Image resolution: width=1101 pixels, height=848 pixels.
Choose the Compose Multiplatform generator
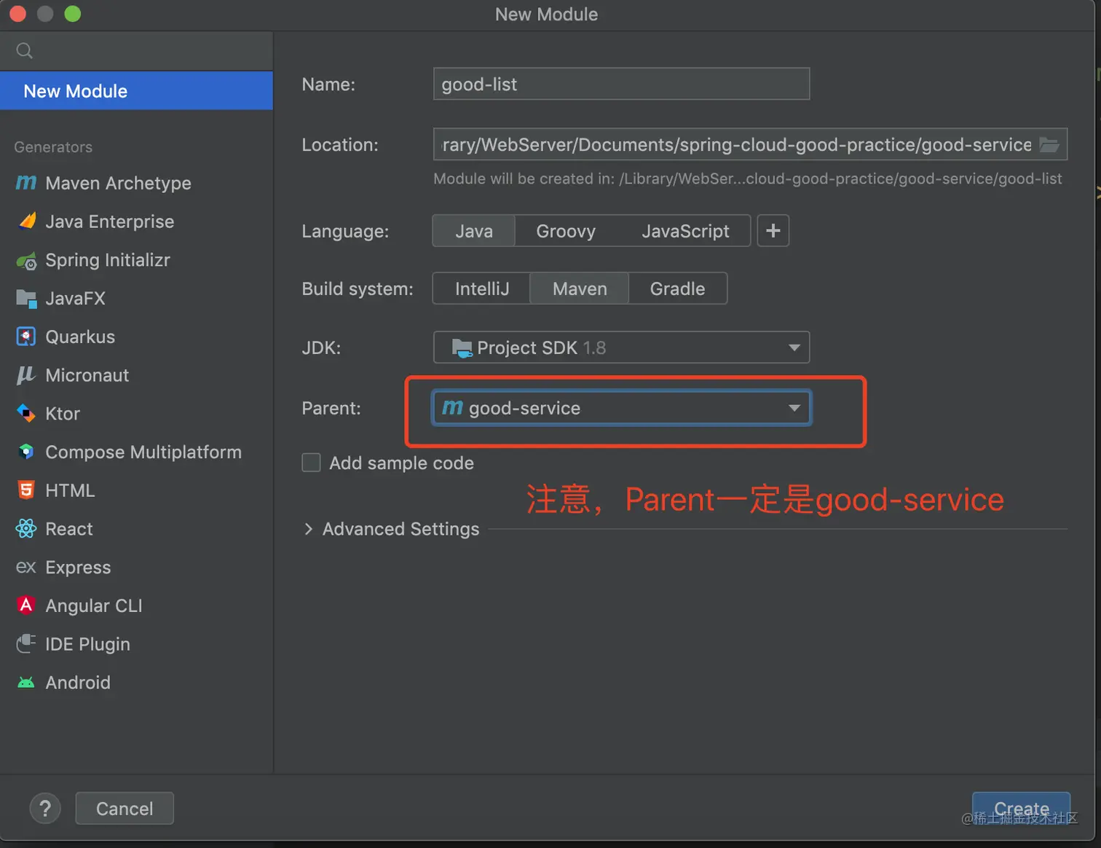[143, 452]
